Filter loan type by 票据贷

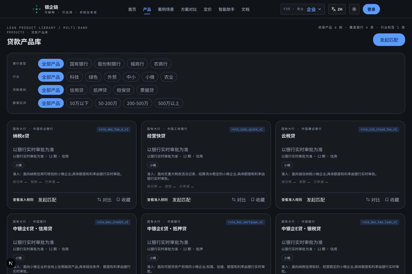(147, 90)
